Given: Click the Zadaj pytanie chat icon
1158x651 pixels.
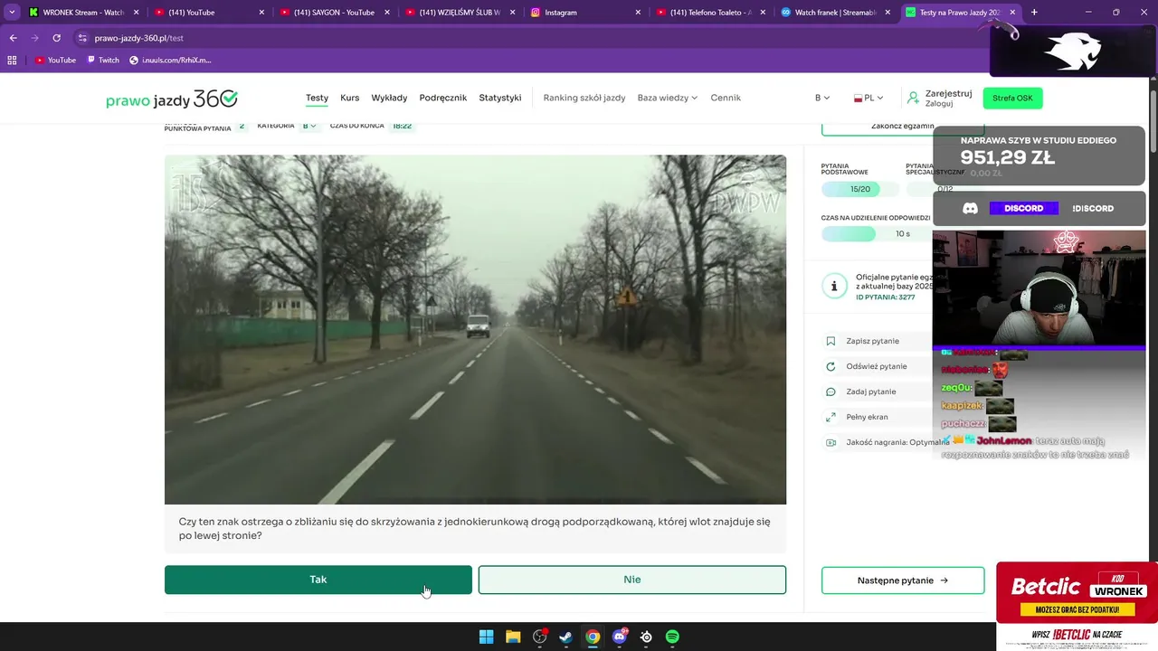Looking at the screenshot, I should 831,392.
